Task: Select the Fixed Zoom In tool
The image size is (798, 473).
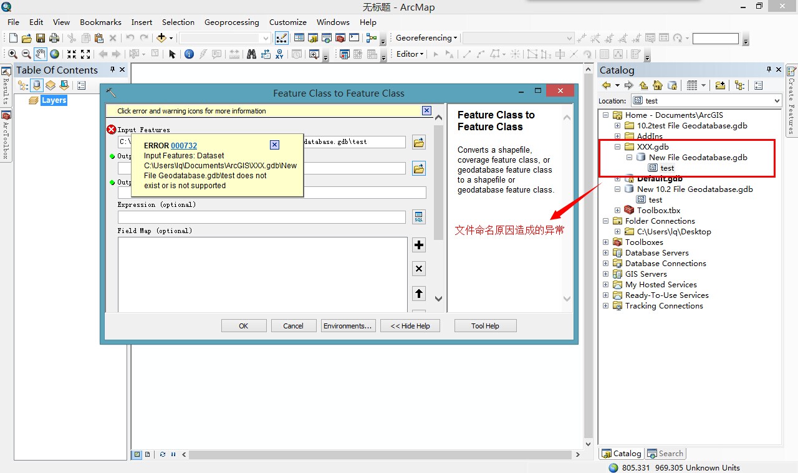Action: [72, 54]
